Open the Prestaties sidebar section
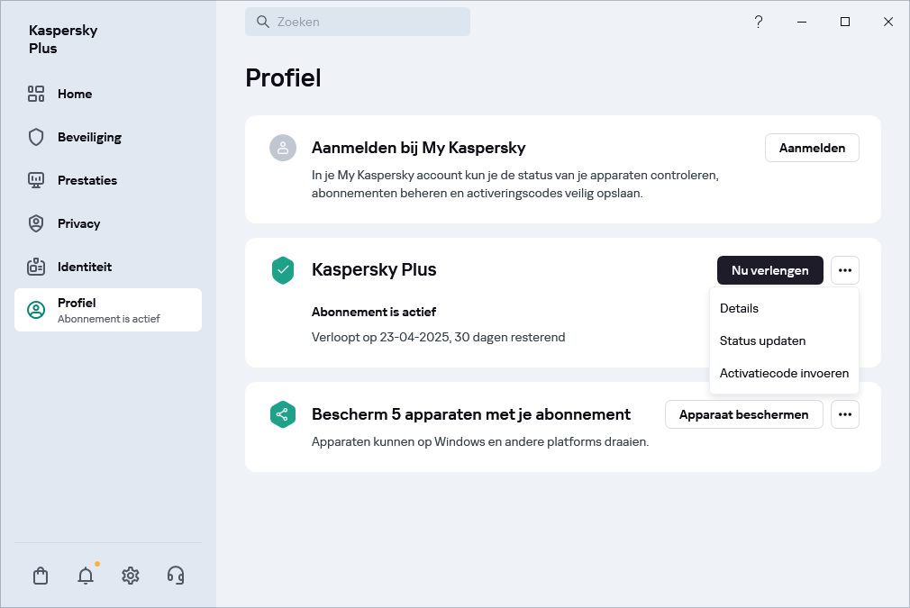 click(87, 180)
